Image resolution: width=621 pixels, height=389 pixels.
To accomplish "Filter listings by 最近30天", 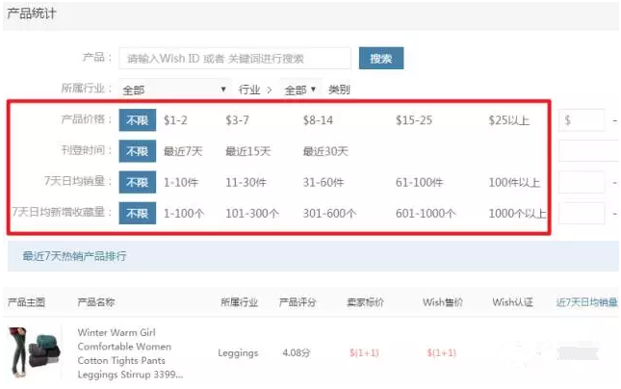I will pyautogui.click(x=325, y=151).
